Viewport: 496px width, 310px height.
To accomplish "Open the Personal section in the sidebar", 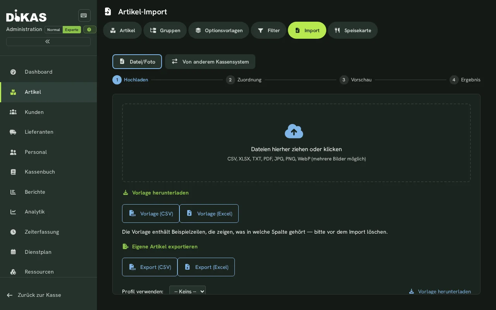I will [x=48, y=152].
